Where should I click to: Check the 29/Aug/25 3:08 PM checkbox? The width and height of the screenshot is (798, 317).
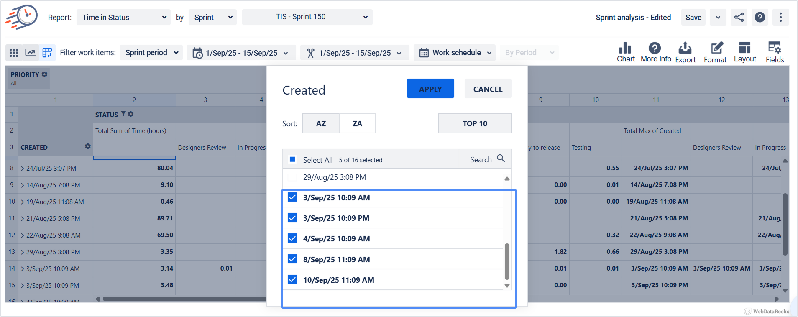tap(292, 177)
